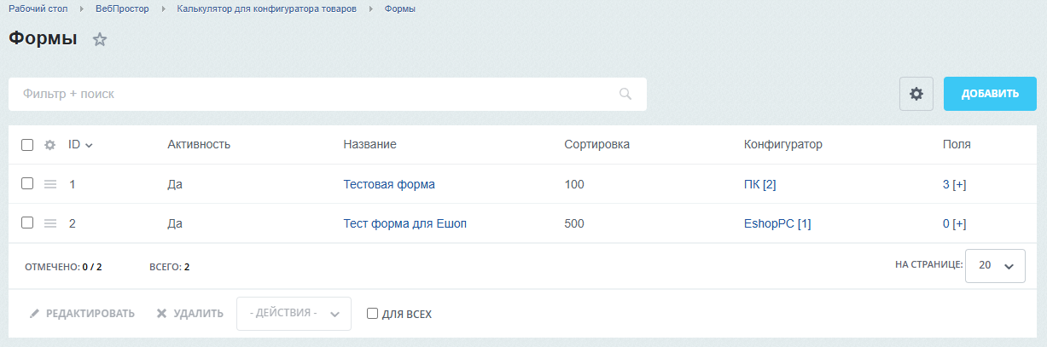Go to ВебПростор breadcrumb
Screen dimensions: 1047x347
coord(122,9)
